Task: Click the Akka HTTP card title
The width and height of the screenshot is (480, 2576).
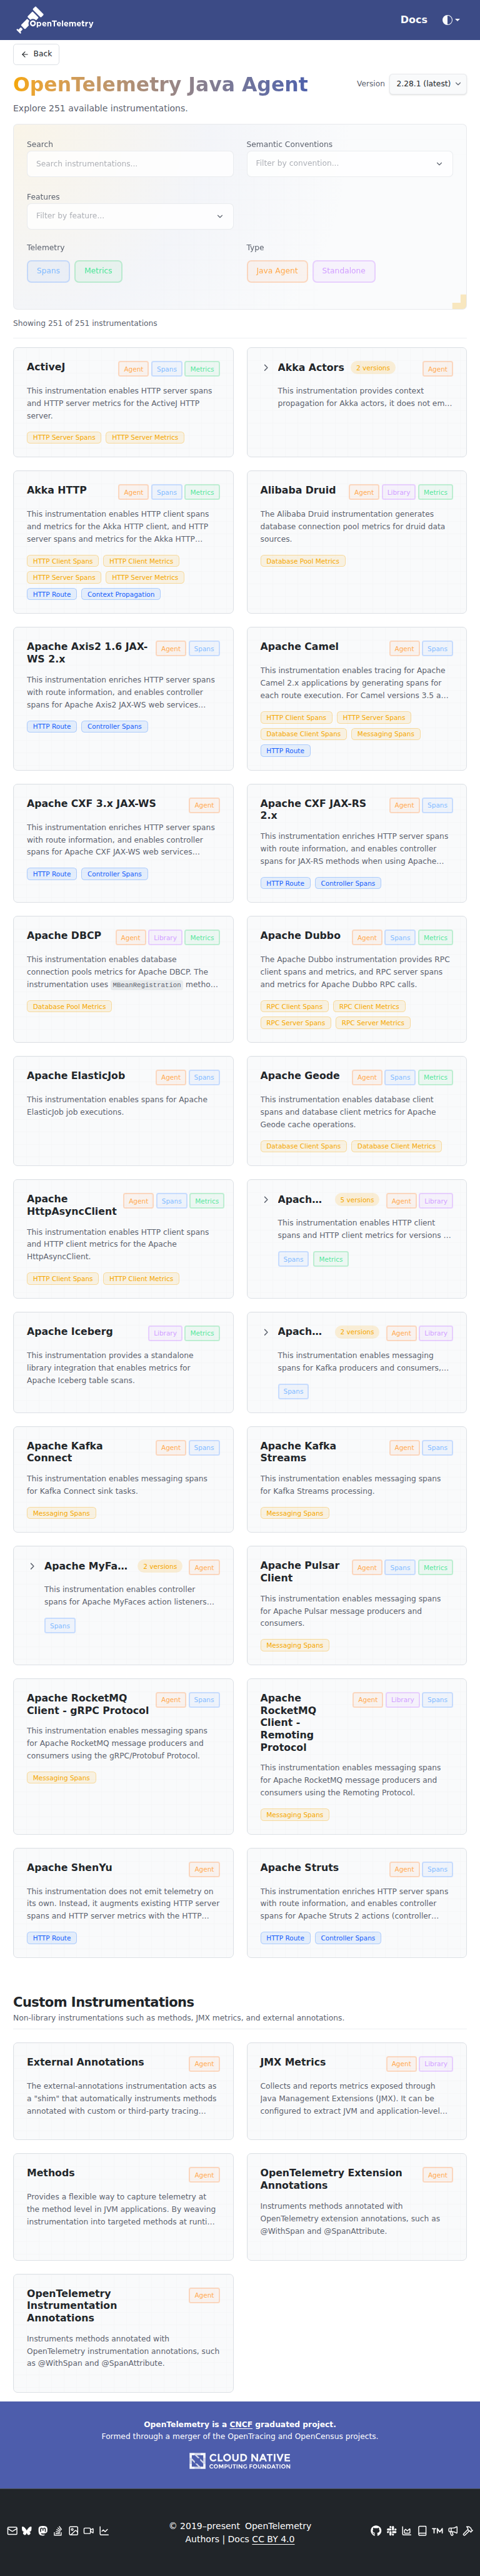Action: coord(57,490)
